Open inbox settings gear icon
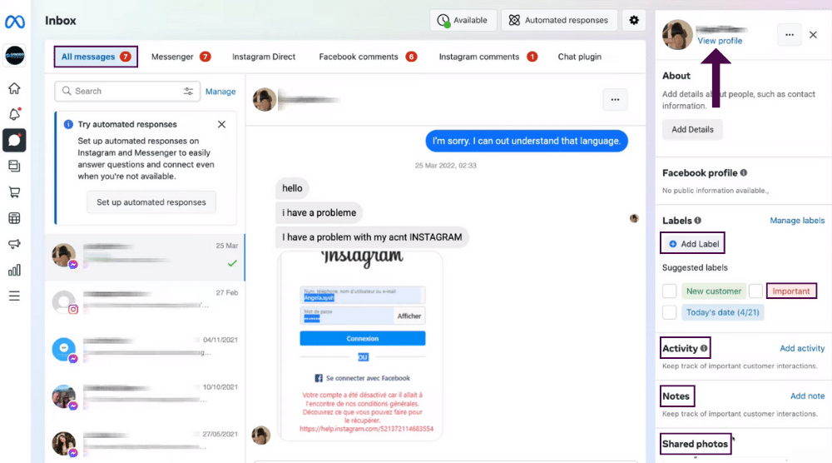The width and height of the screenshot is (832, 463). [633, 20]
